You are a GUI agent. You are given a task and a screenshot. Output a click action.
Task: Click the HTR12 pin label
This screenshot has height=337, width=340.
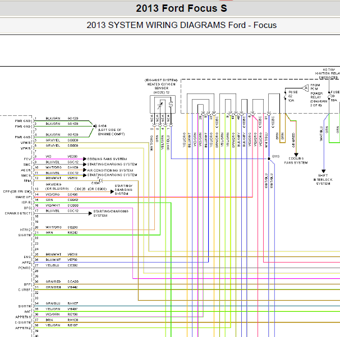click(x=26, y=230)
